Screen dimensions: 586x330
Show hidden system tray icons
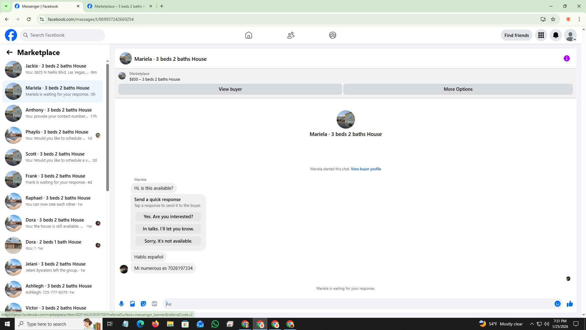point(532,324)
